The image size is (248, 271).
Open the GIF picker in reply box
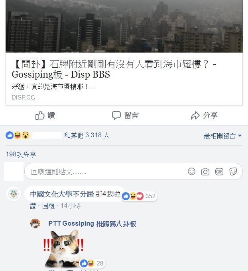click(219, 172)
